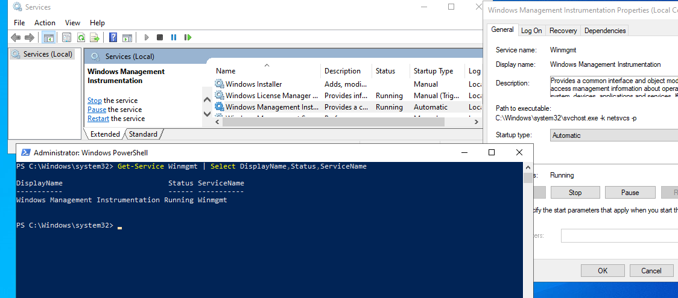
Task: Switch to the Standard view tab
Action: [x=143, y=134]
